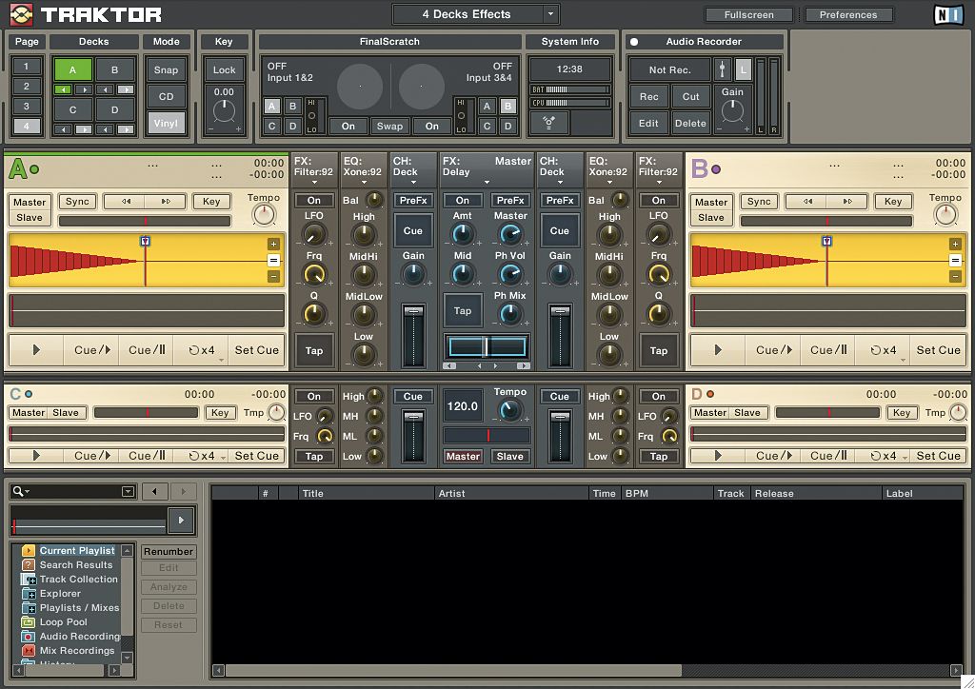Viewport: 975px width, 689px height.
Task: Click browser history back arrow
Action: tap(155, 491)
